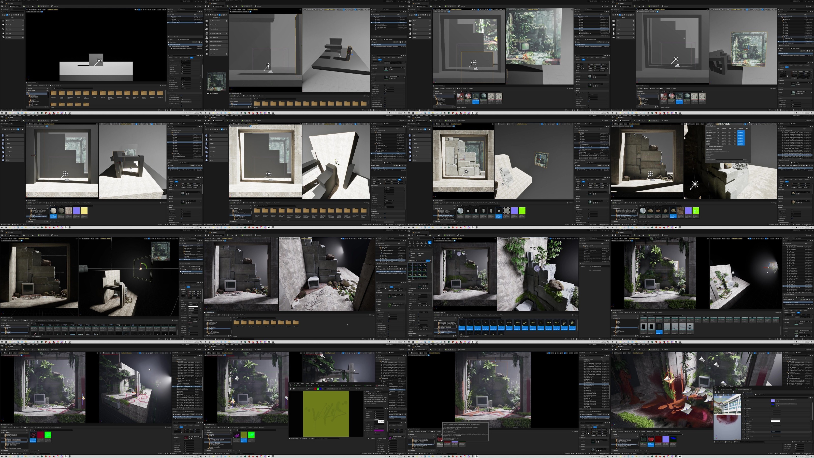Set Mobility to Stationary for SM_Ceiling_HB_A2

pos(599,436)
